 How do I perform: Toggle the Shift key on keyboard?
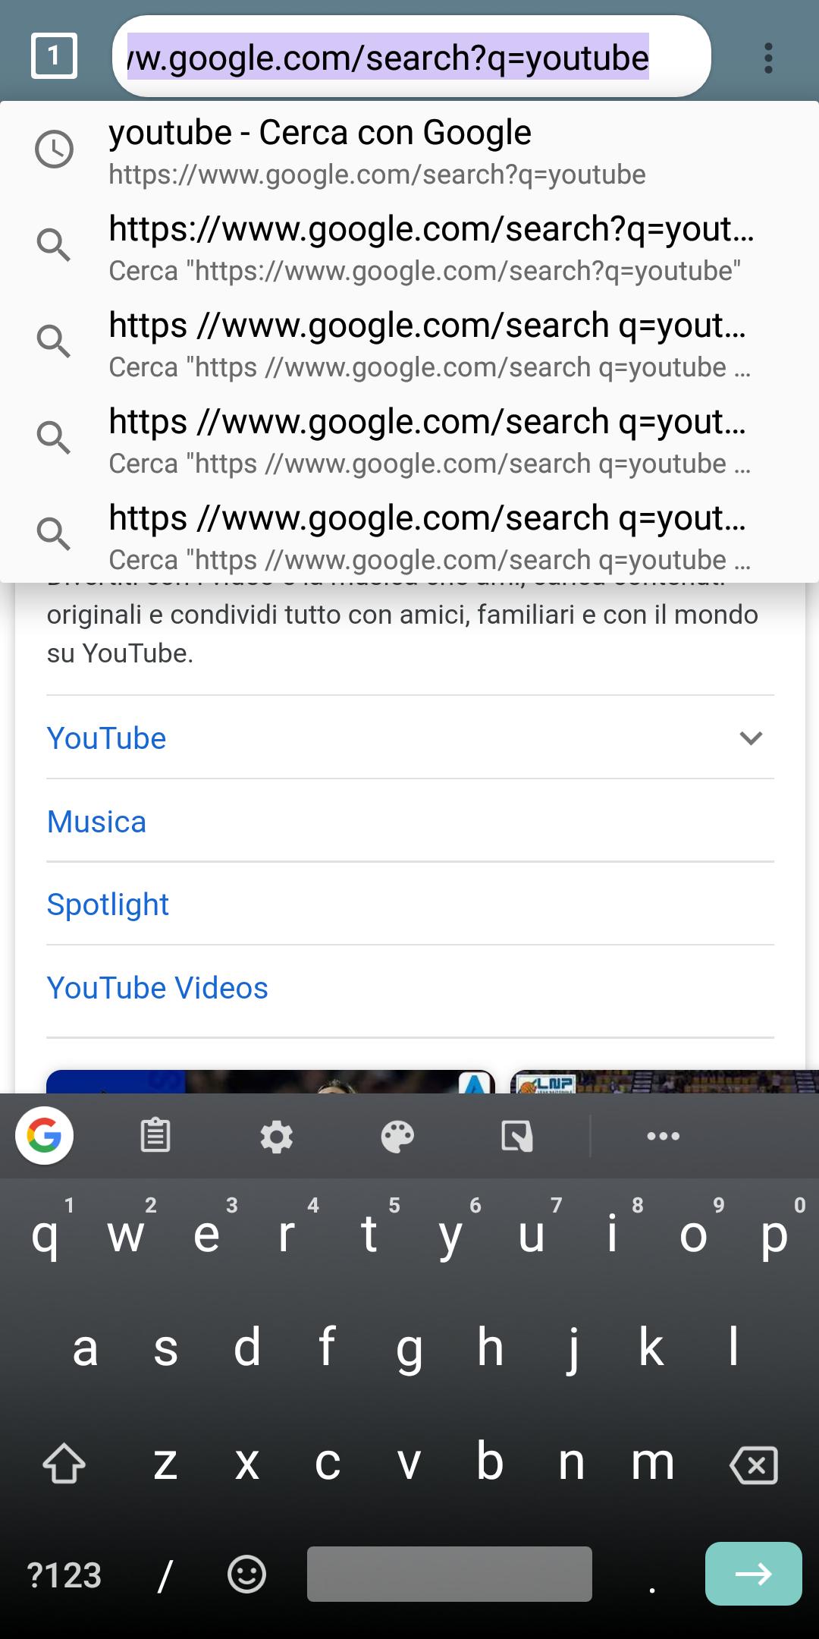pos(64,1463)
